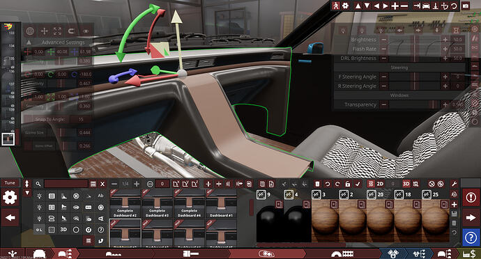
Task: Rotate camera left with the left arrow
Action: click(x=376, y=6)
